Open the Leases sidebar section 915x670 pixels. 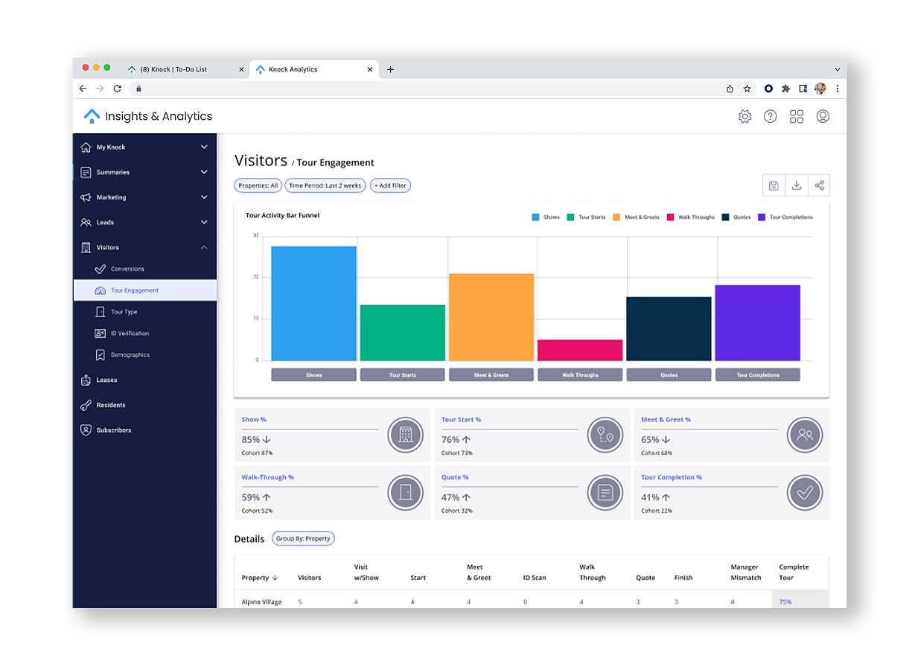click(x=145, y=380)
